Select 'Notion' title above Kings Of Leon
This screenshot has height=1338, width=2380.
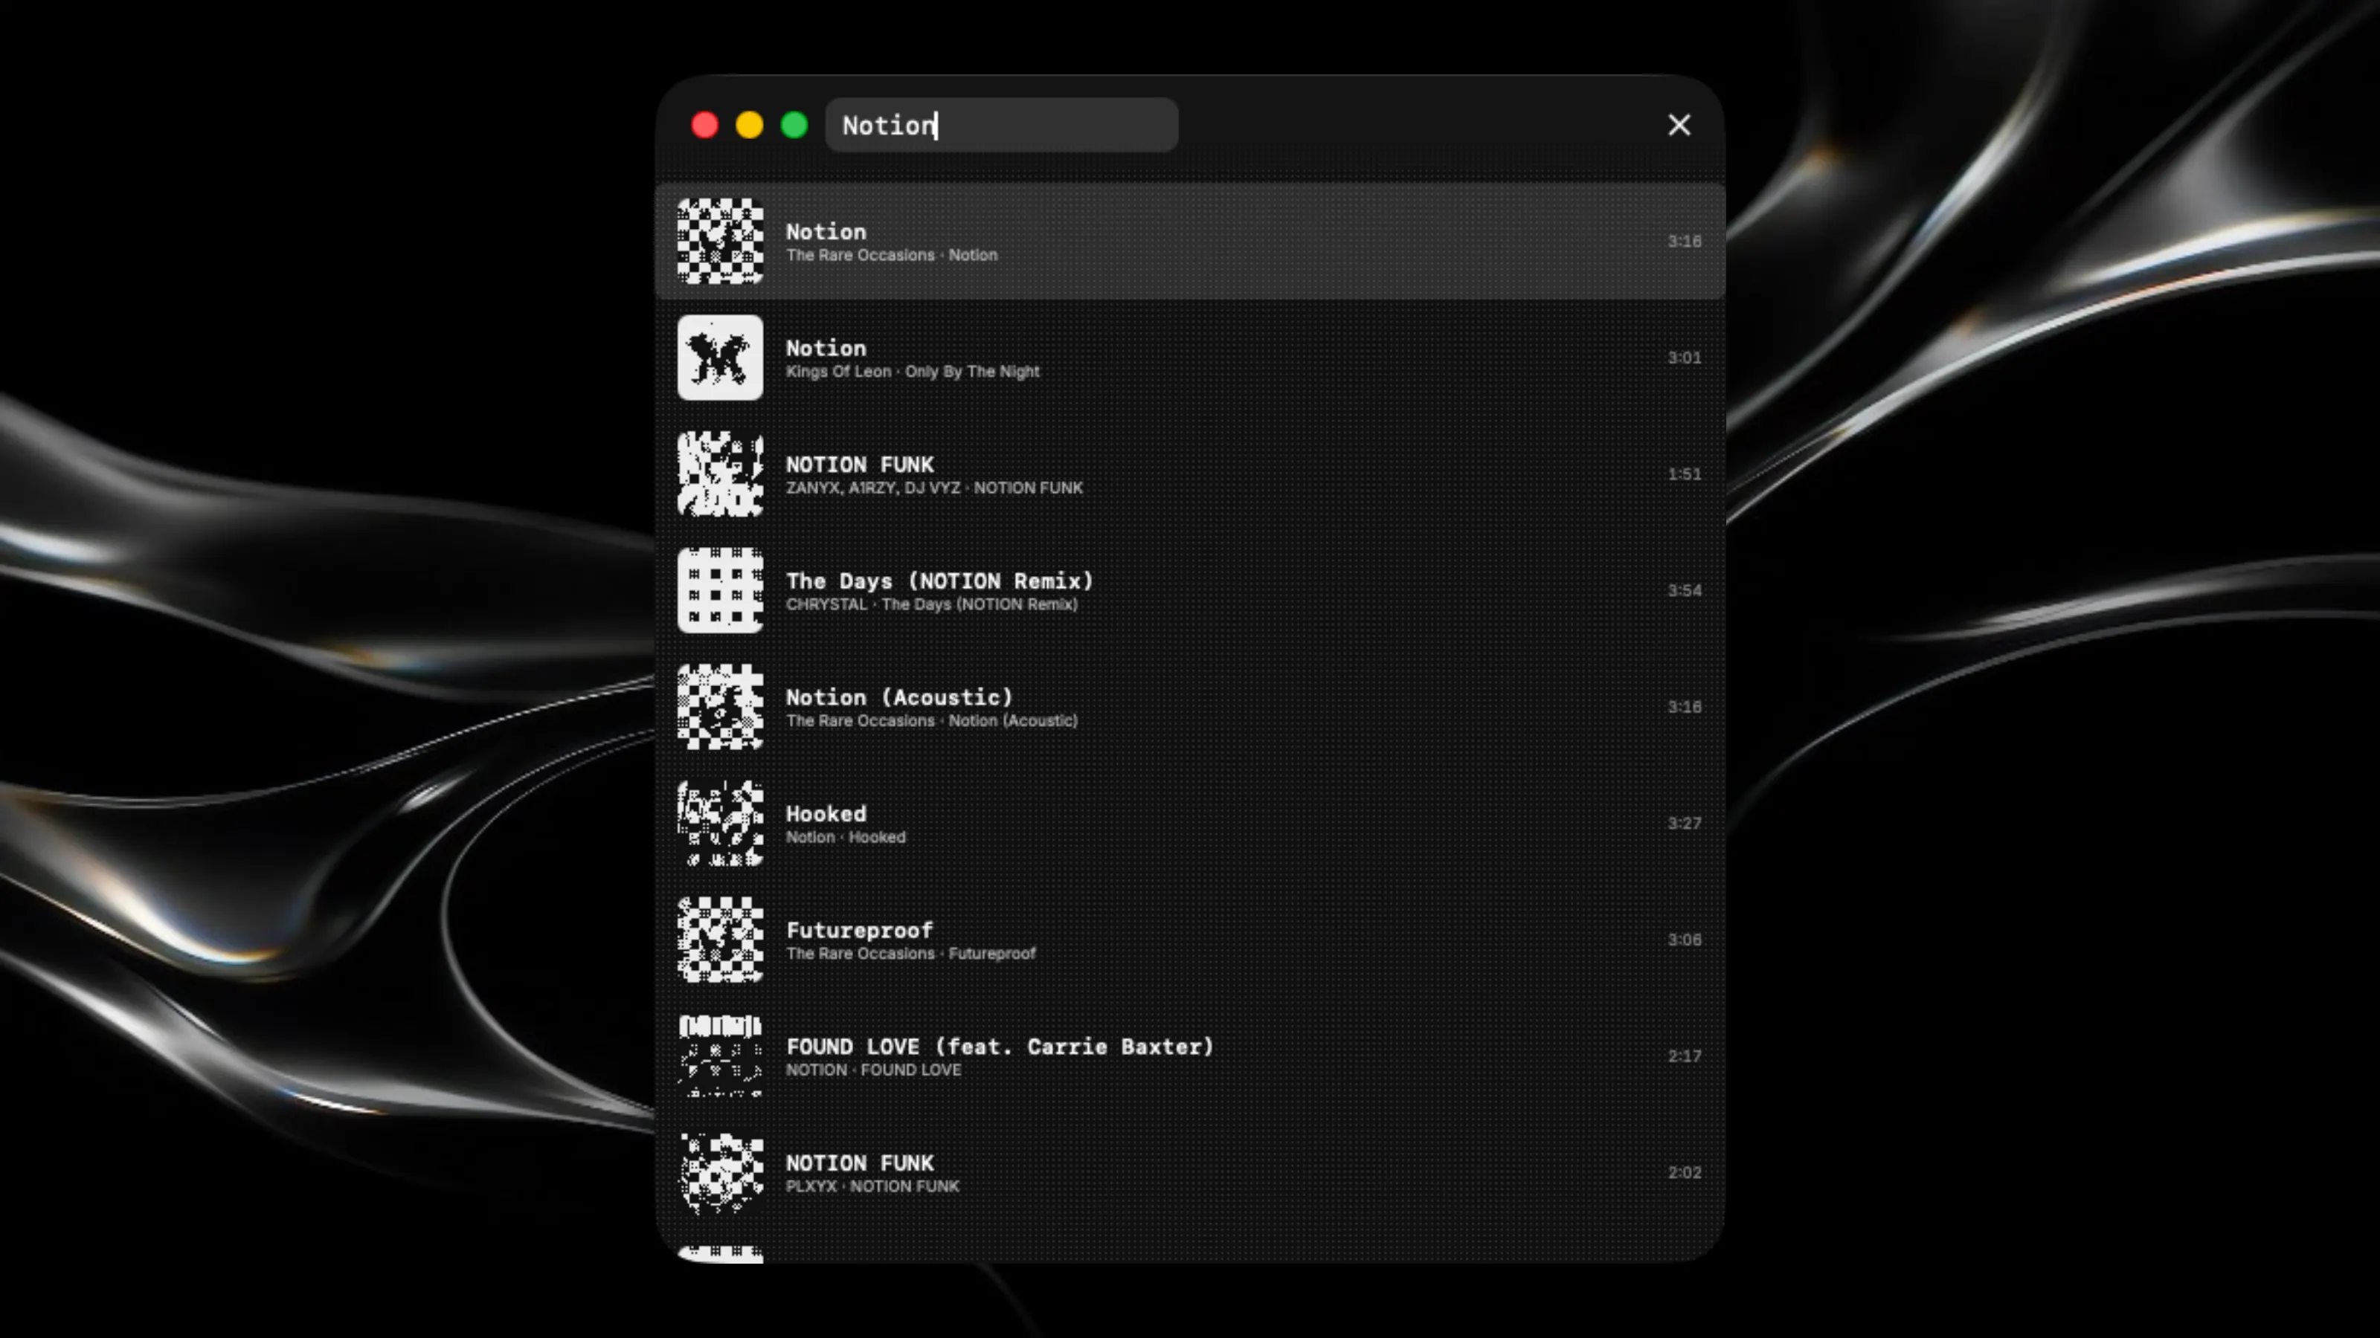tap(826, 348)
